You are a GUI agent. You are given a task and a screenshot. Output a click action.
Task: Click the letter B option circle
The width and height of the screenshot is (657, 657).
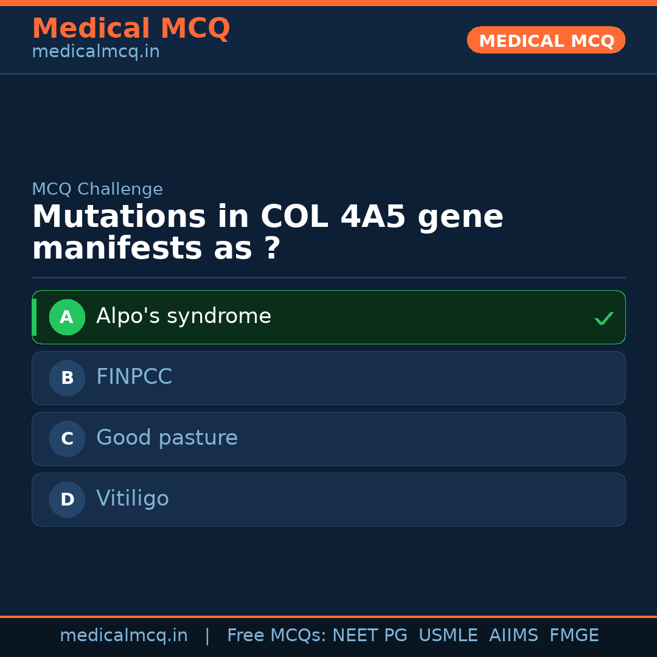click(67, 378)
